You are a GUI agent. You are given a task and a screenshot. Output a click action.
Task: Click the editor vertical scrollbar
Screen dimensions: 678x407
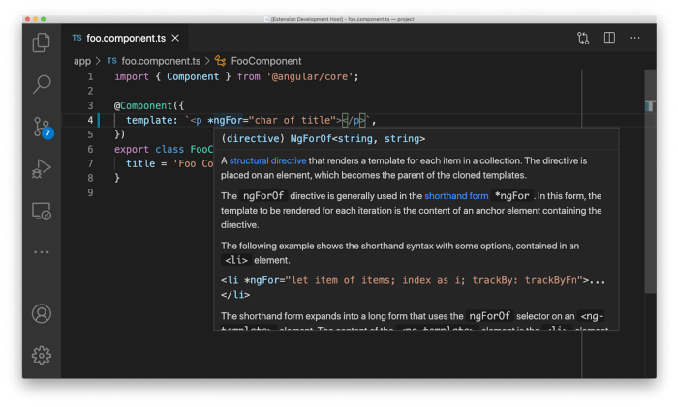[x=650, y=182]
